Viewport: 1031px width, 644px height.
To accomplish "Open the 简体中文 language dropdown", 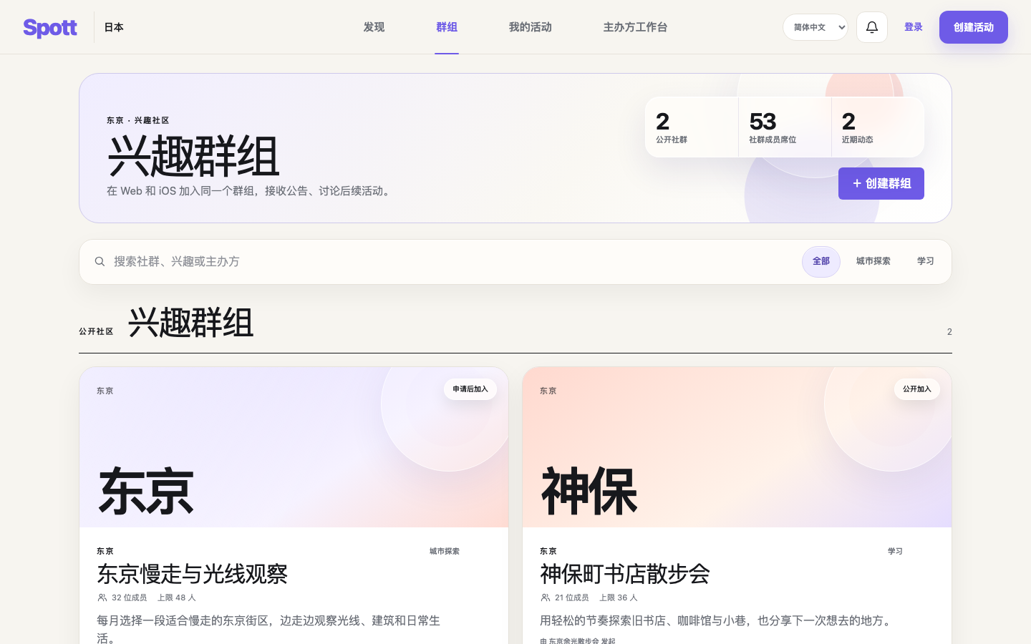I will click(x=815, y=27).
